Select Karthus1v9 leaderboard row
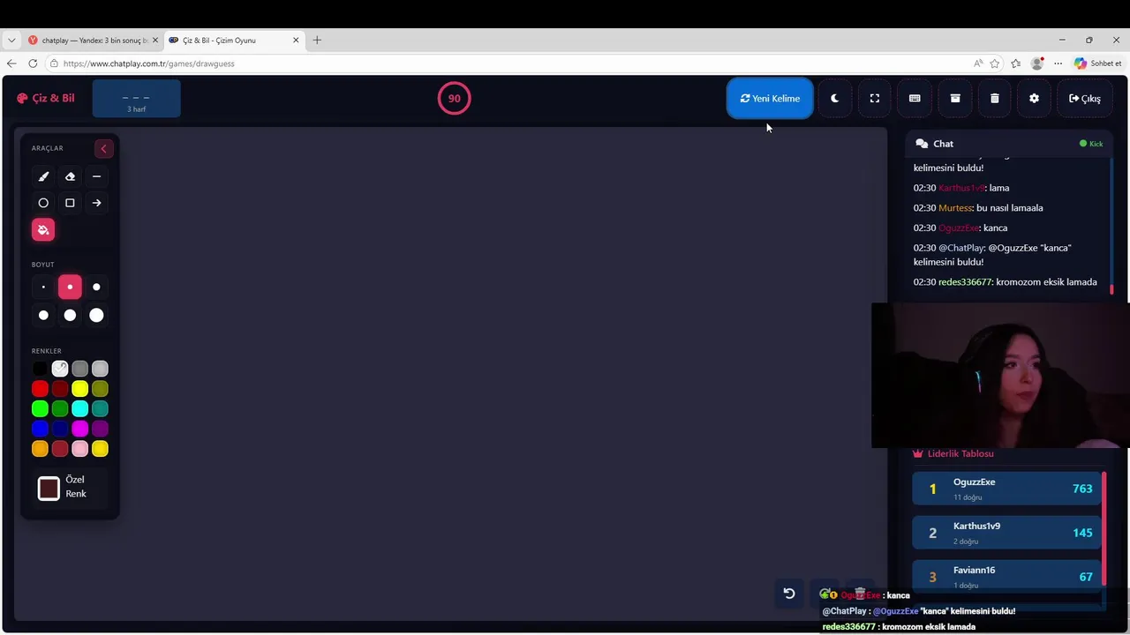 1006,533
